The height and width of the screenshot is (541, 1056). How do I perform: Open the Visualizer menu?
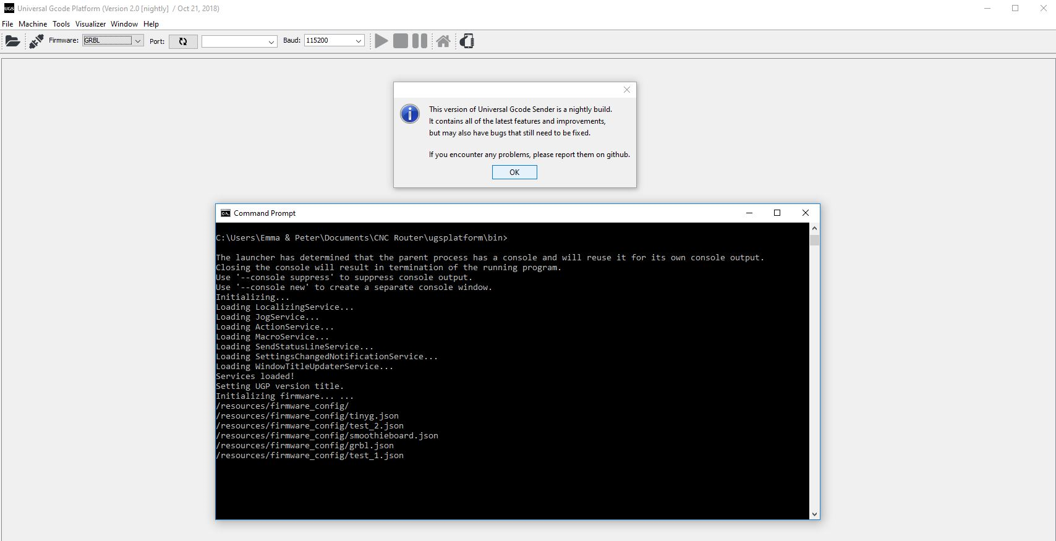[91, 24]
